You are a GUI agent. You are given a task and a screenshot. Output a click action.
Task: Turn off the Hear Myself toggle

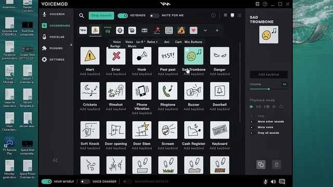point(46,181)
